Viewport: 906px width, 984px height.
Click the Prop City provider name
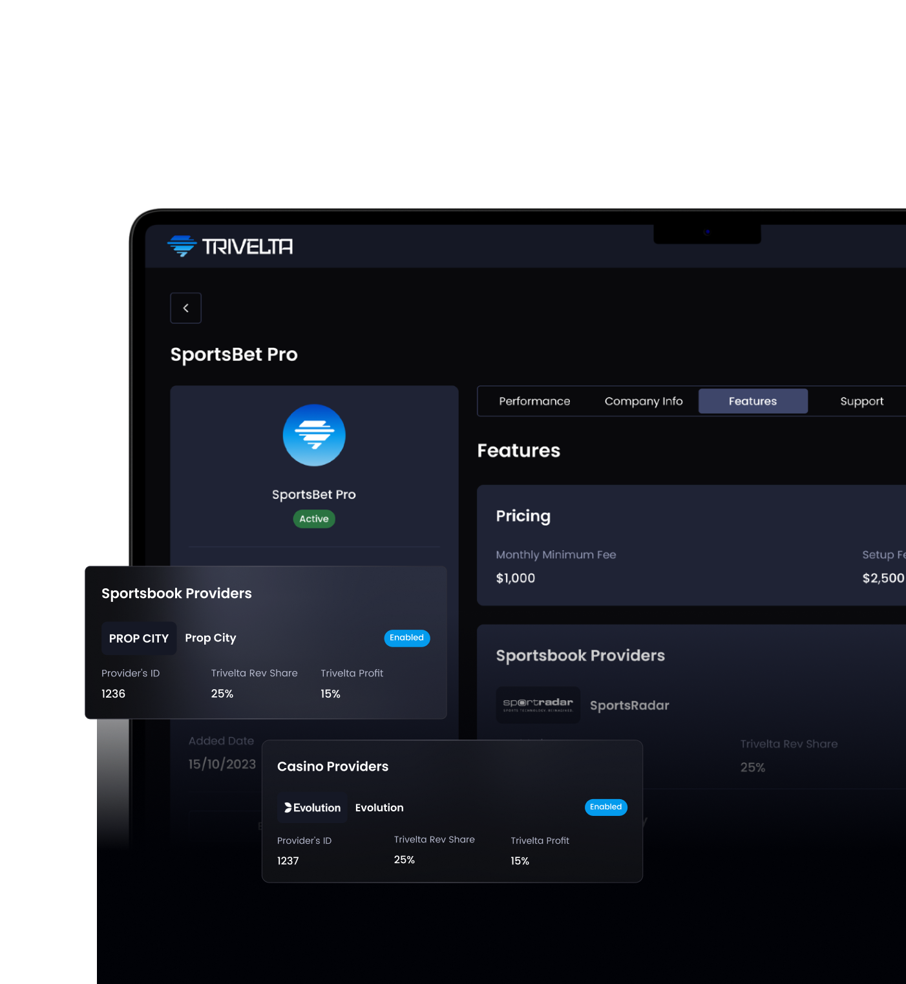pos(211,638)
